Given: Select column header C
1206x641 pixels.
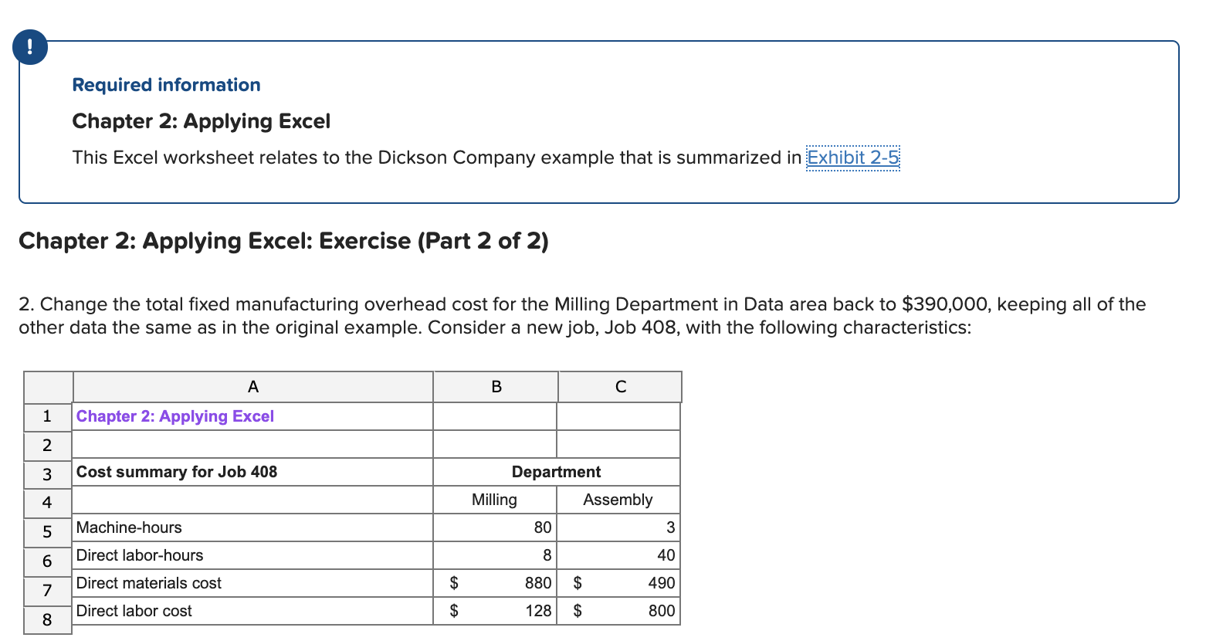Looking at the screenshot, I should pos(619,387).
